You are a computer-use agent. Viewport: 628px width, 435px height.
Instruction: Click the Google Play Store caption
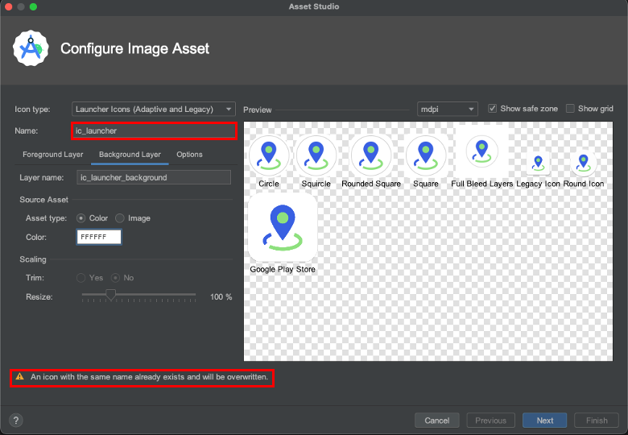[283, 270]
